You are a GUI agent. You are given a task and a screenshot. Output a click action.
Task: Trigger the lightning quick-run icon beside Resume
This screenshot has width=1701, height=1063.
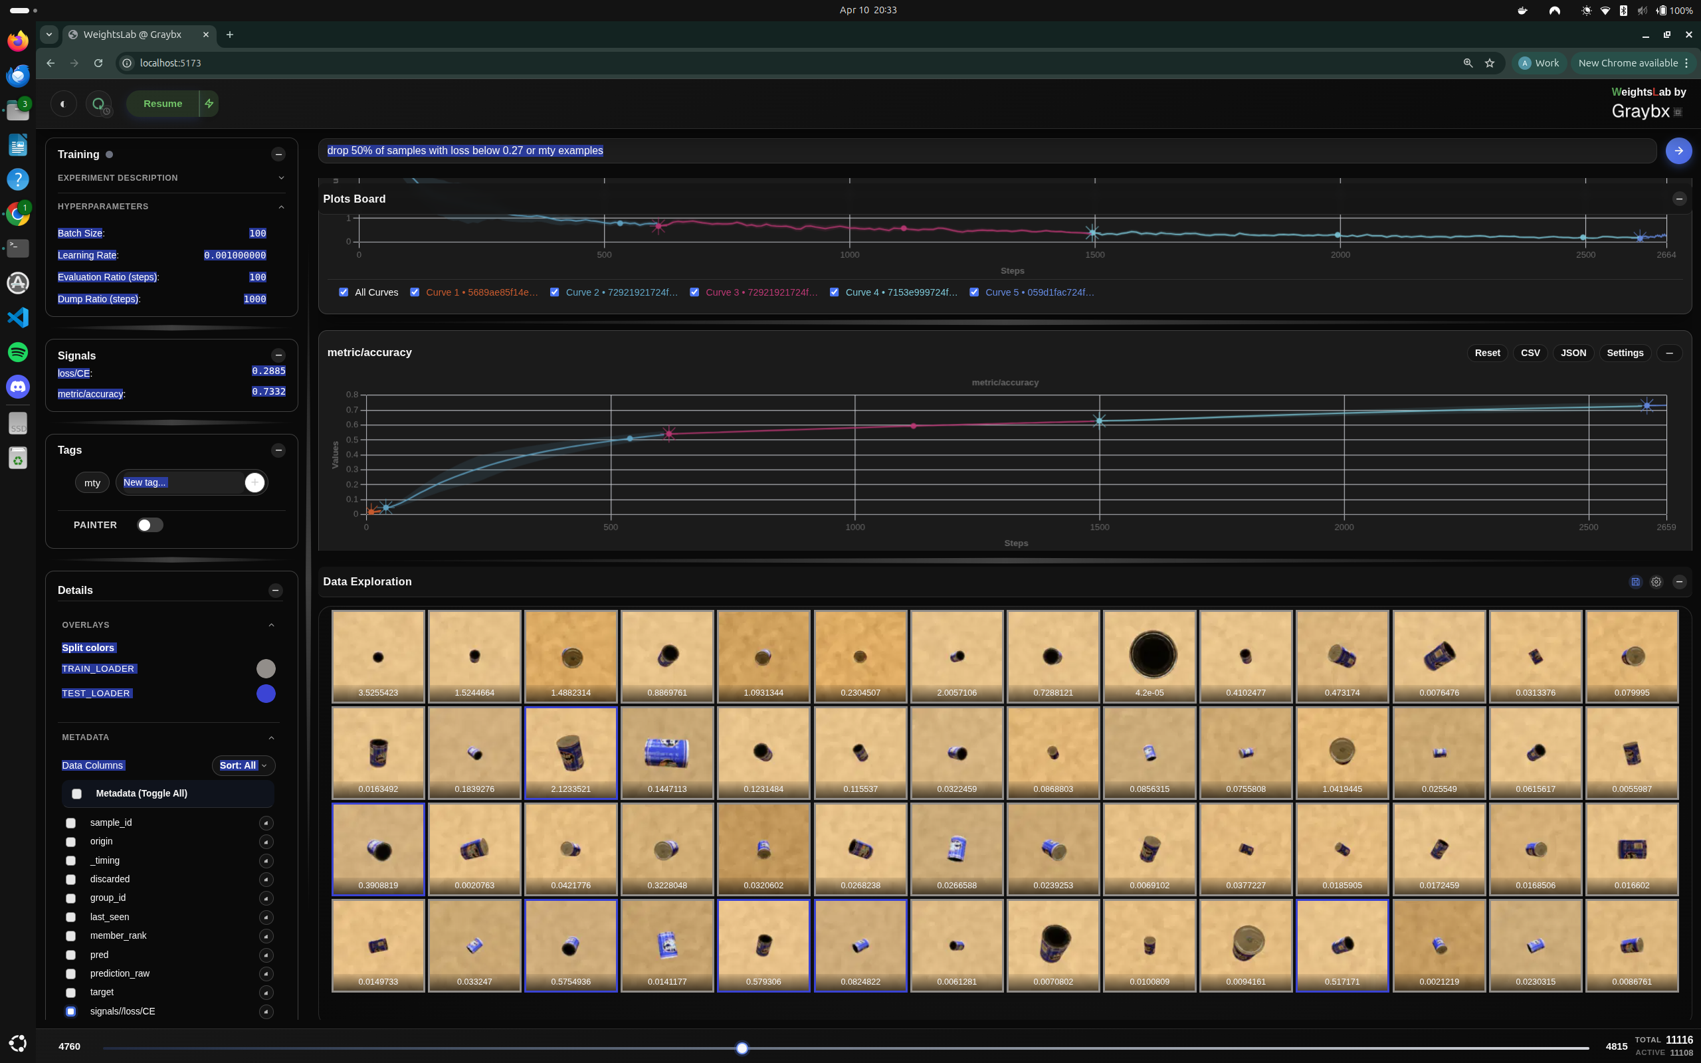tap(209, 104)
